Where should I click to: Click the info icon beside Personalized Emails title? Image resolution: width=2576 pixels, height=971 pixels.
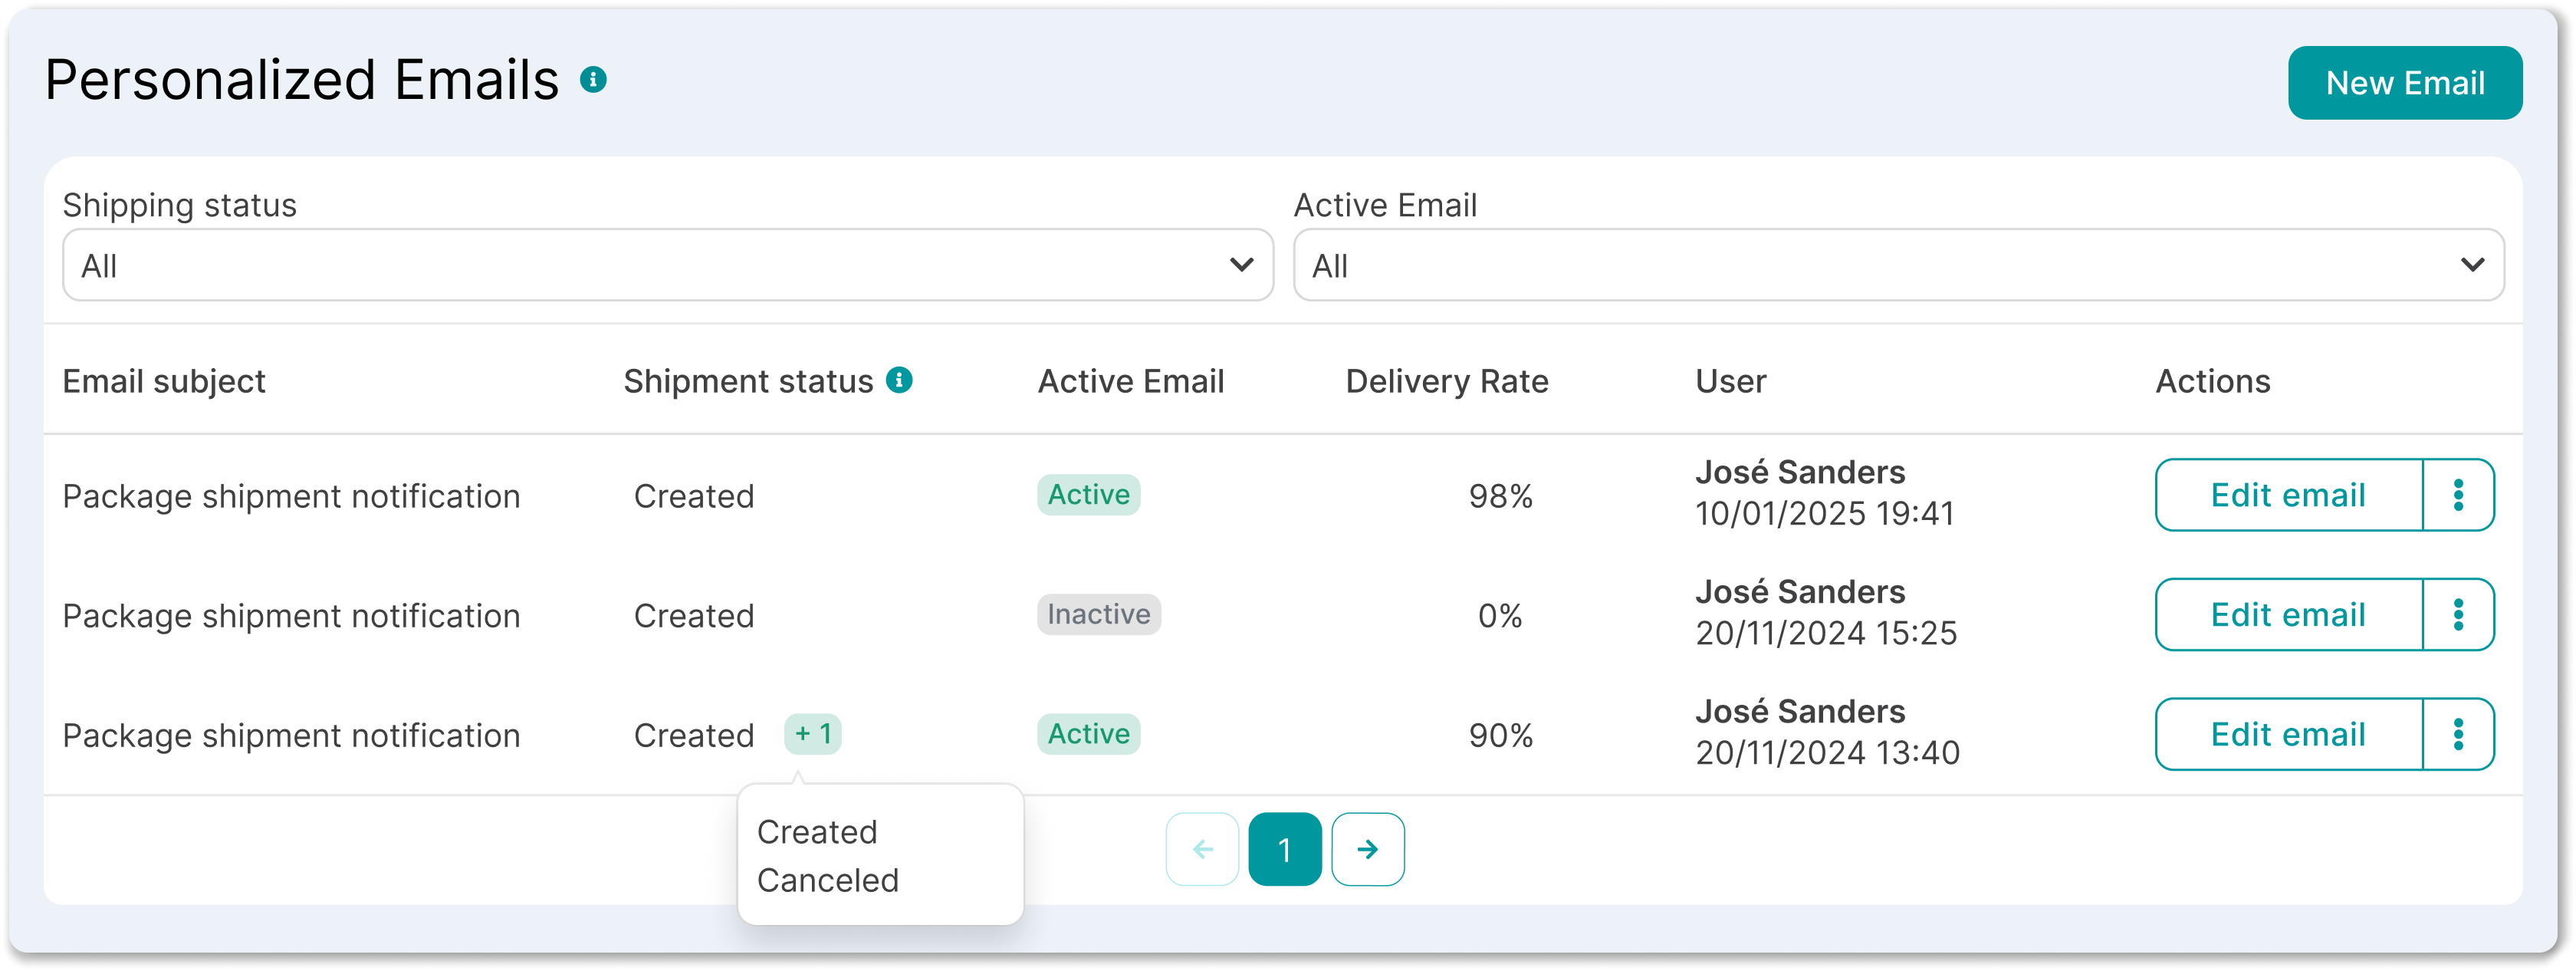pyautogui.click(x=593, y=80)
